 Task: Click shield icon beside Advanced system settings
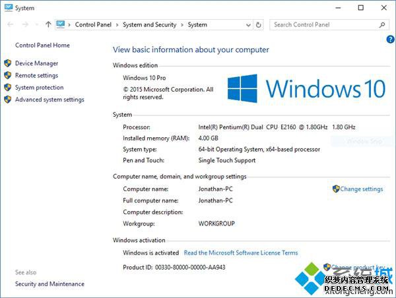point(8,100)
